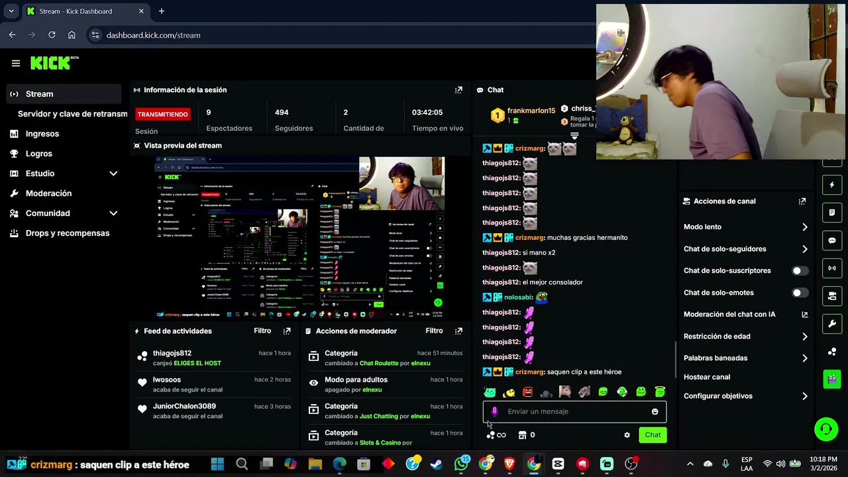Open the hamburger menu next to Kick logo
The width and height of the screenshot is (848, 477).
(16, 63)
